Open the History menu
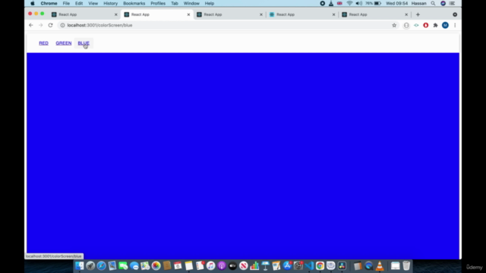Viewport: 486px width, 273px height. [x=110, y=3]
